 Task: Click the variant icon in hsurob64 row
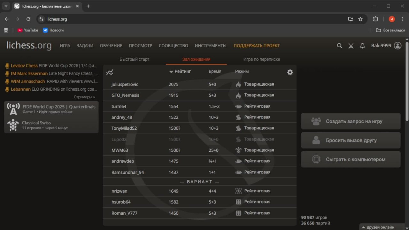tap(238, 202)
